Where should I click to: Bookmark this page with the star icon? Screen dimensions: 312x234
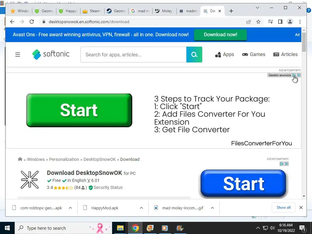click(x=258, y=22)
